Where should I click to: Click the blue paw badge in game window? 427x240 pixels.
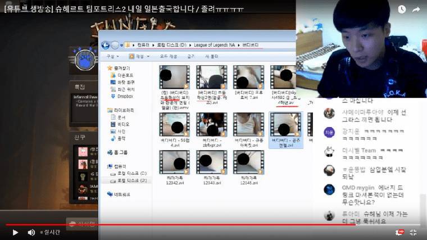click(85, 60)
